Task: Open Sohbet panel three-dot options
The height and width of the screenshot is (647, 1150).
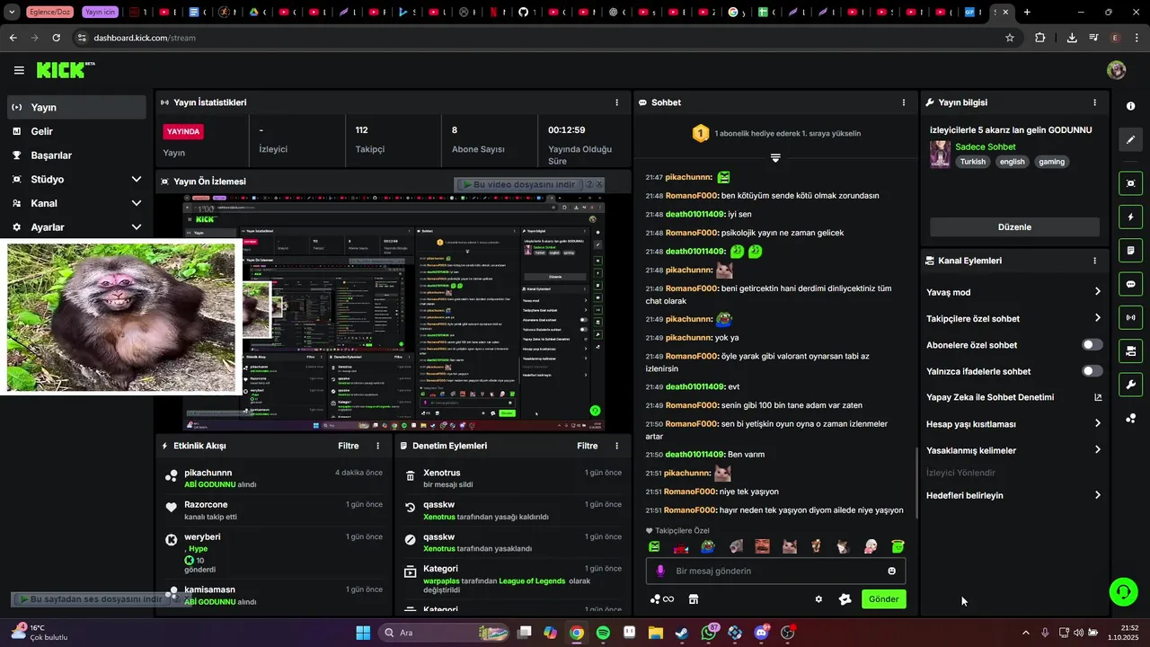Action: pos(903,102)
